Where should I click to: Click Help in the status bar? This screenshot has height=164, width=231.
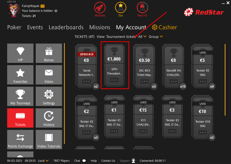(94, 161)
